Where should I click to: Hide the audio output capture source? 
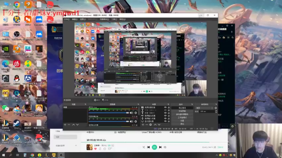[165, 116]
